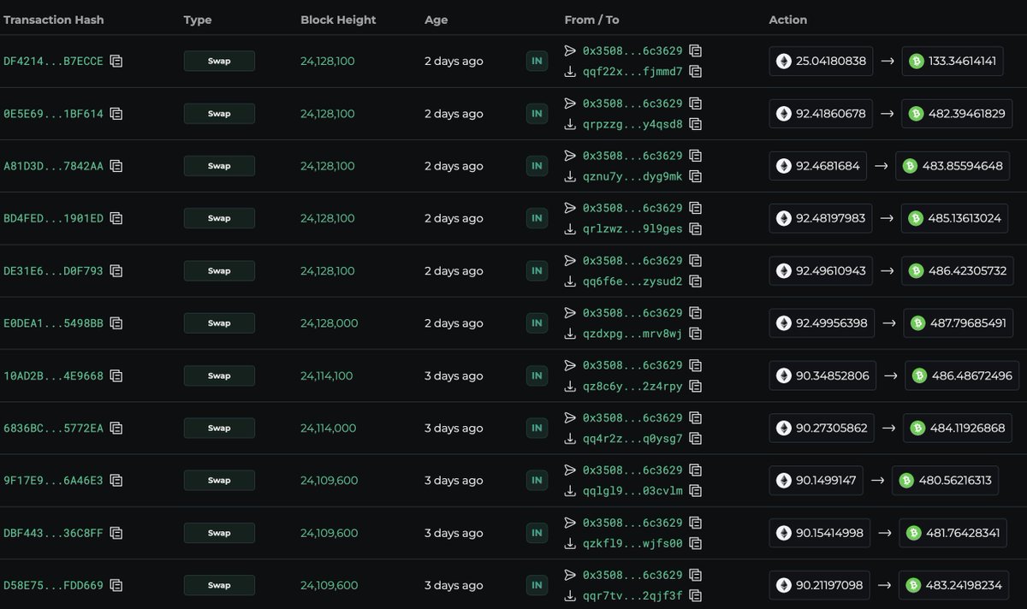1027x609 pixels.
Task: Open block 24,114,100 link
Action: click(326, 375)
